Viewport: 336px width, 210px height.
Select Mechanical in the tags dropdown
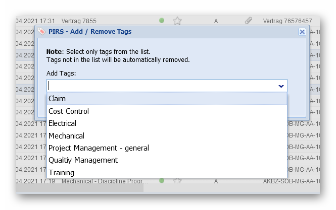tap(66, 136)
